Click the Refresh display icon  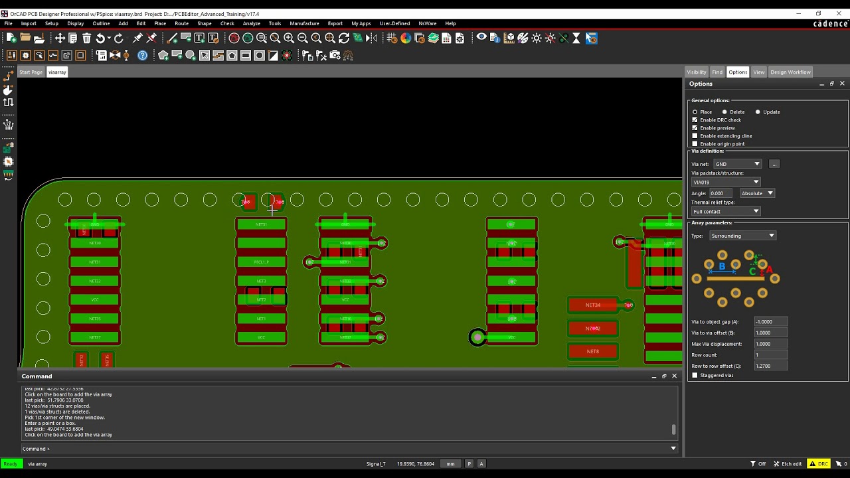(344, 39)
